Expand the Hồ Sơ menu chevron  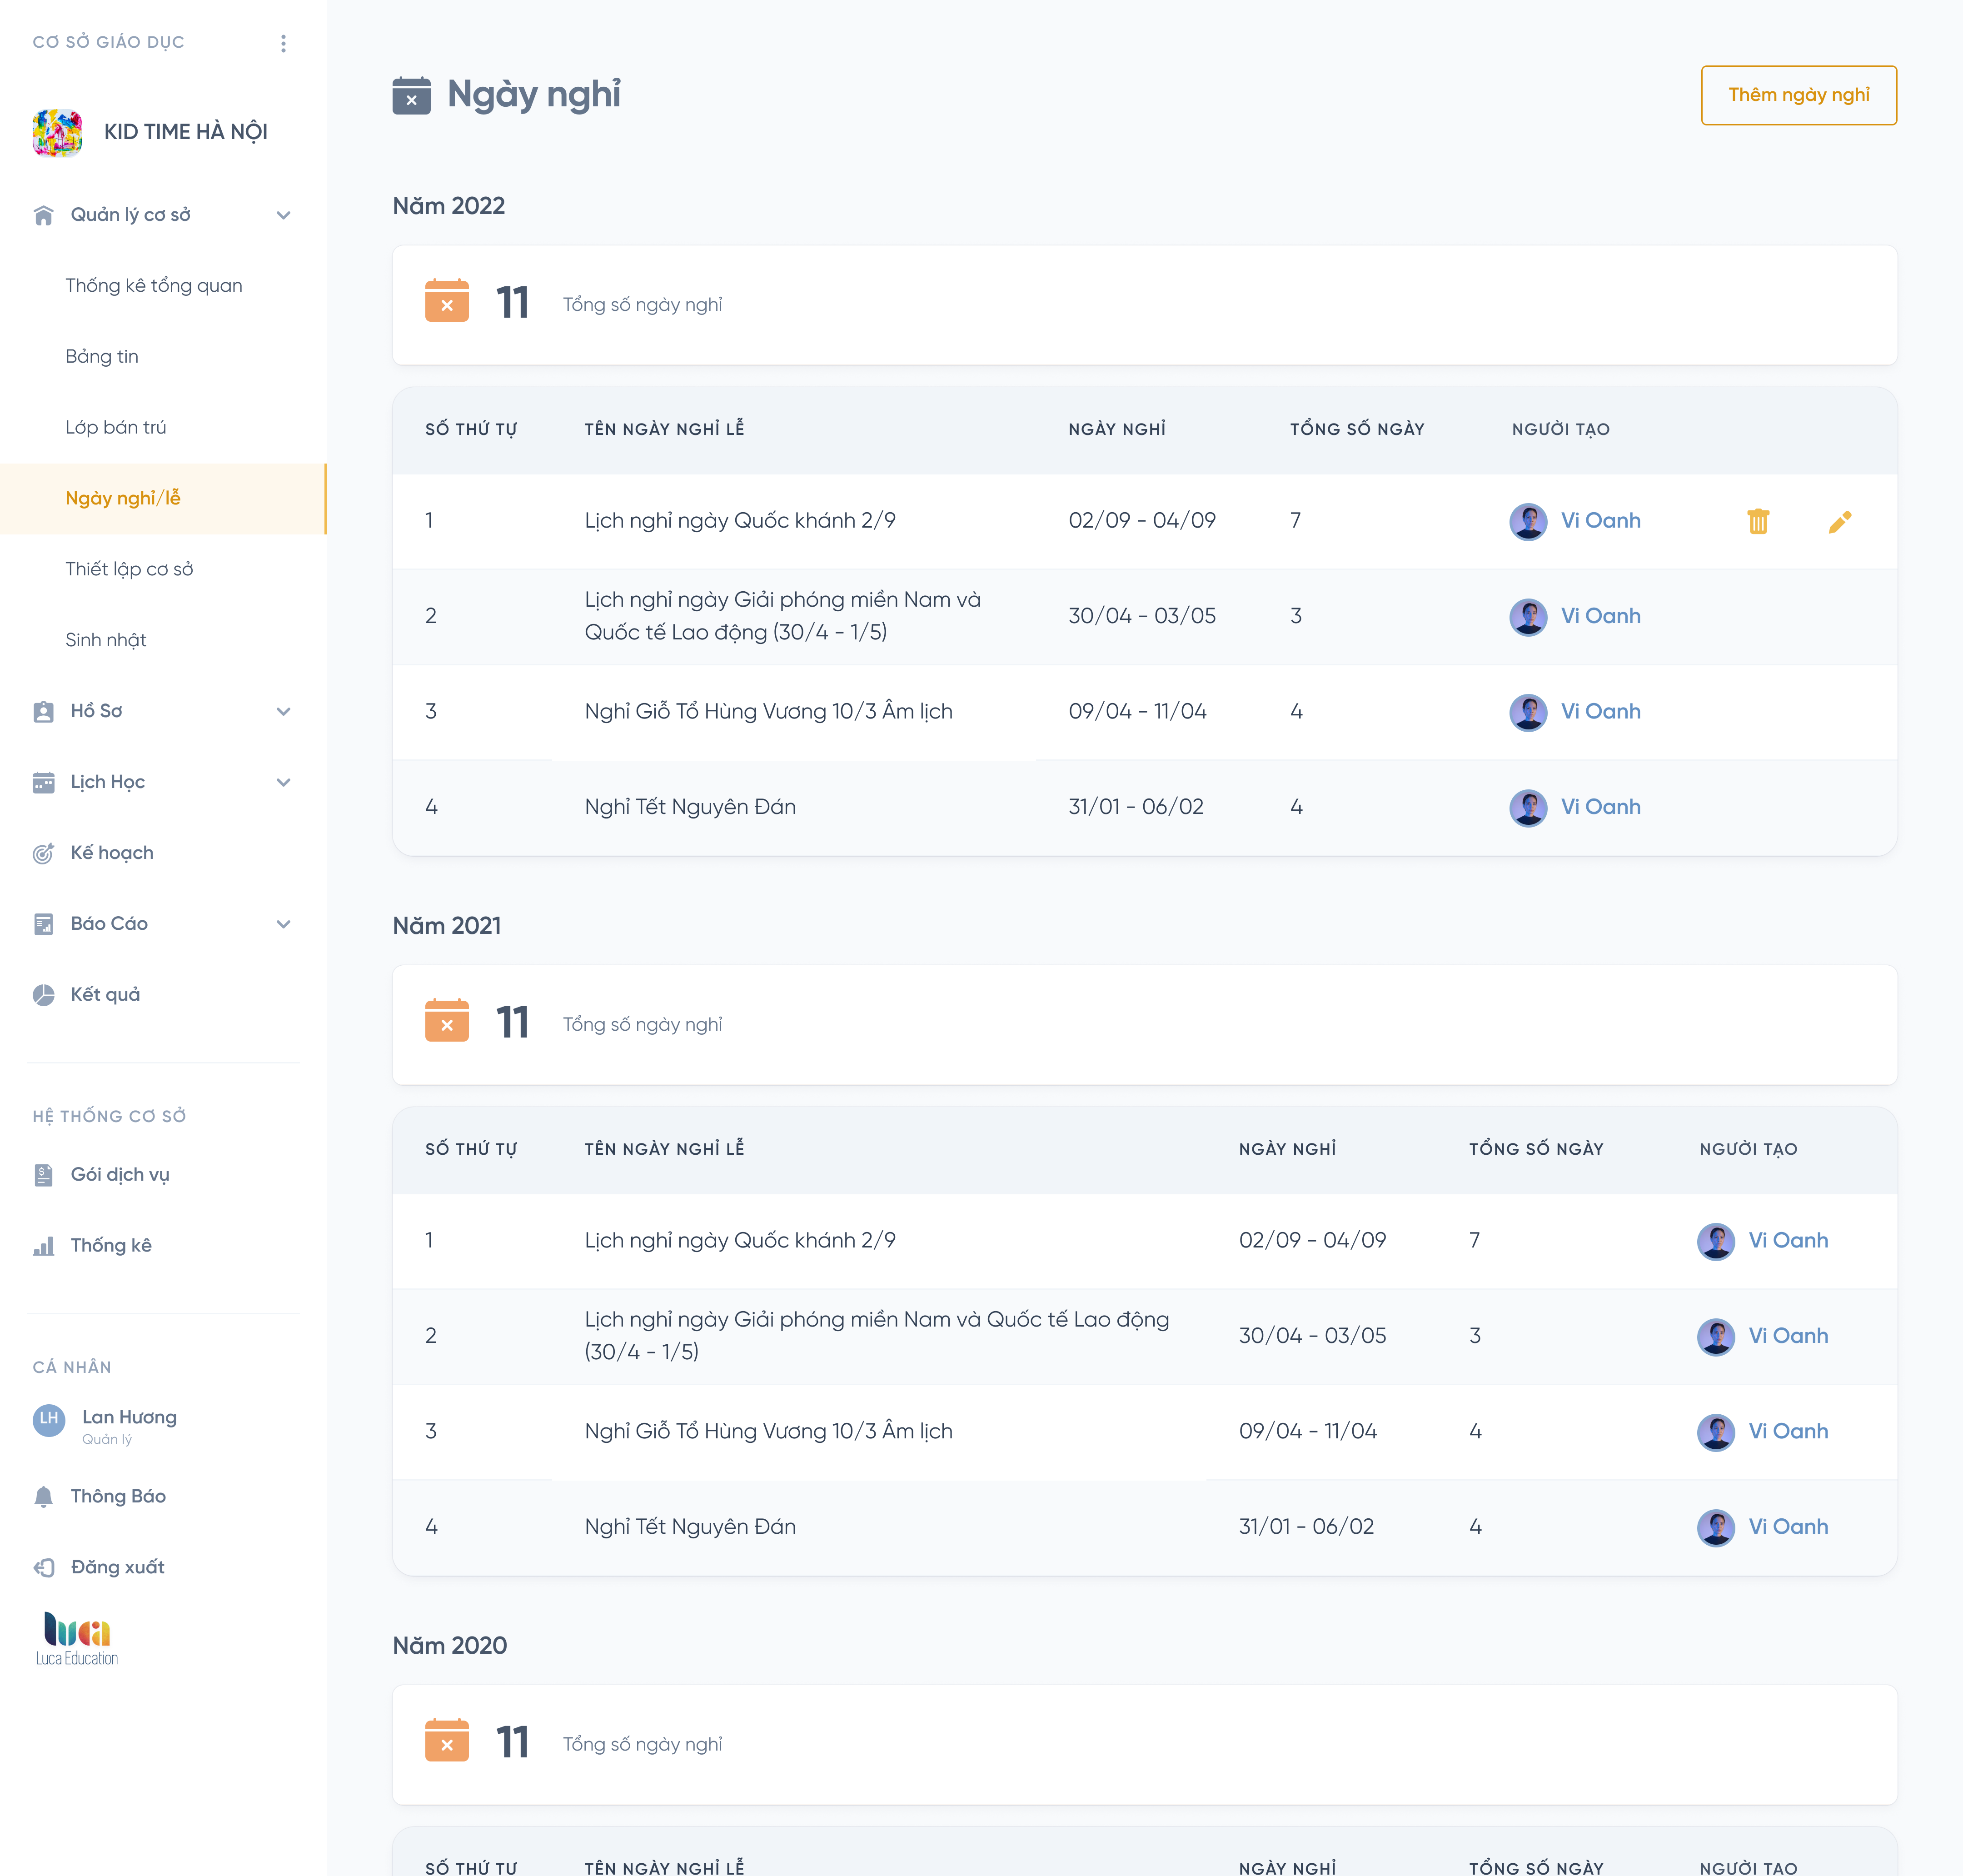(283, 711)
